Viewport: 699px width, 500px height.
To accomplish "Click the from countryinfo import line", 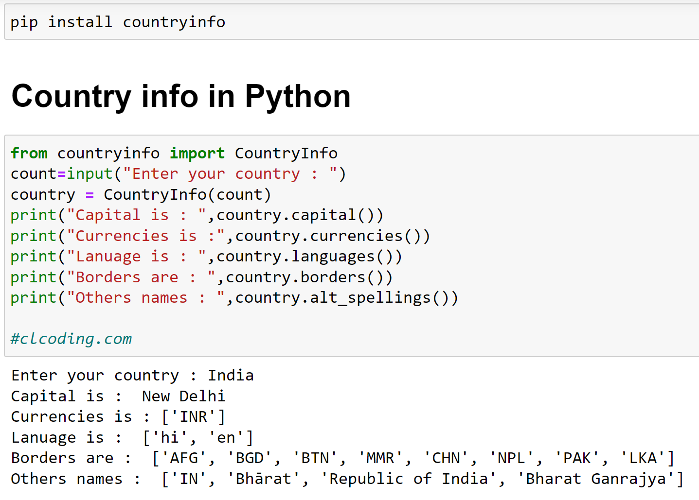I will pyautogui.click(x=173, y=153).
